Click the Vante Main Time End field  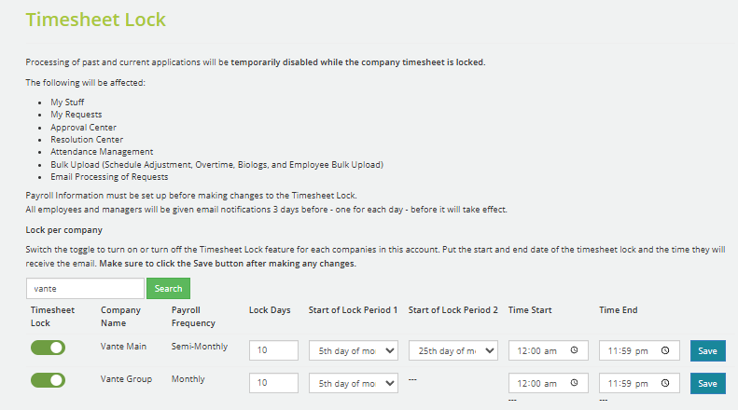pyautogui.click(x=639, y=350)
